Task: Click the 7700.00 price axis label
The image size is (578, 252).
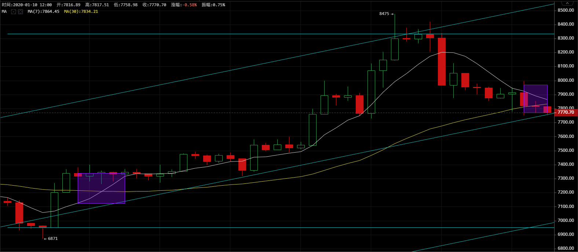Action: [566, 122]
